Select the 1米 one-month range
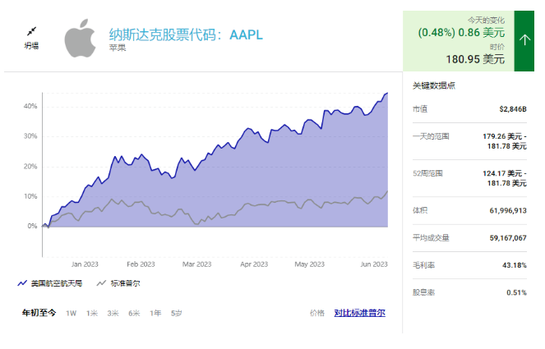 click(92, 313)
